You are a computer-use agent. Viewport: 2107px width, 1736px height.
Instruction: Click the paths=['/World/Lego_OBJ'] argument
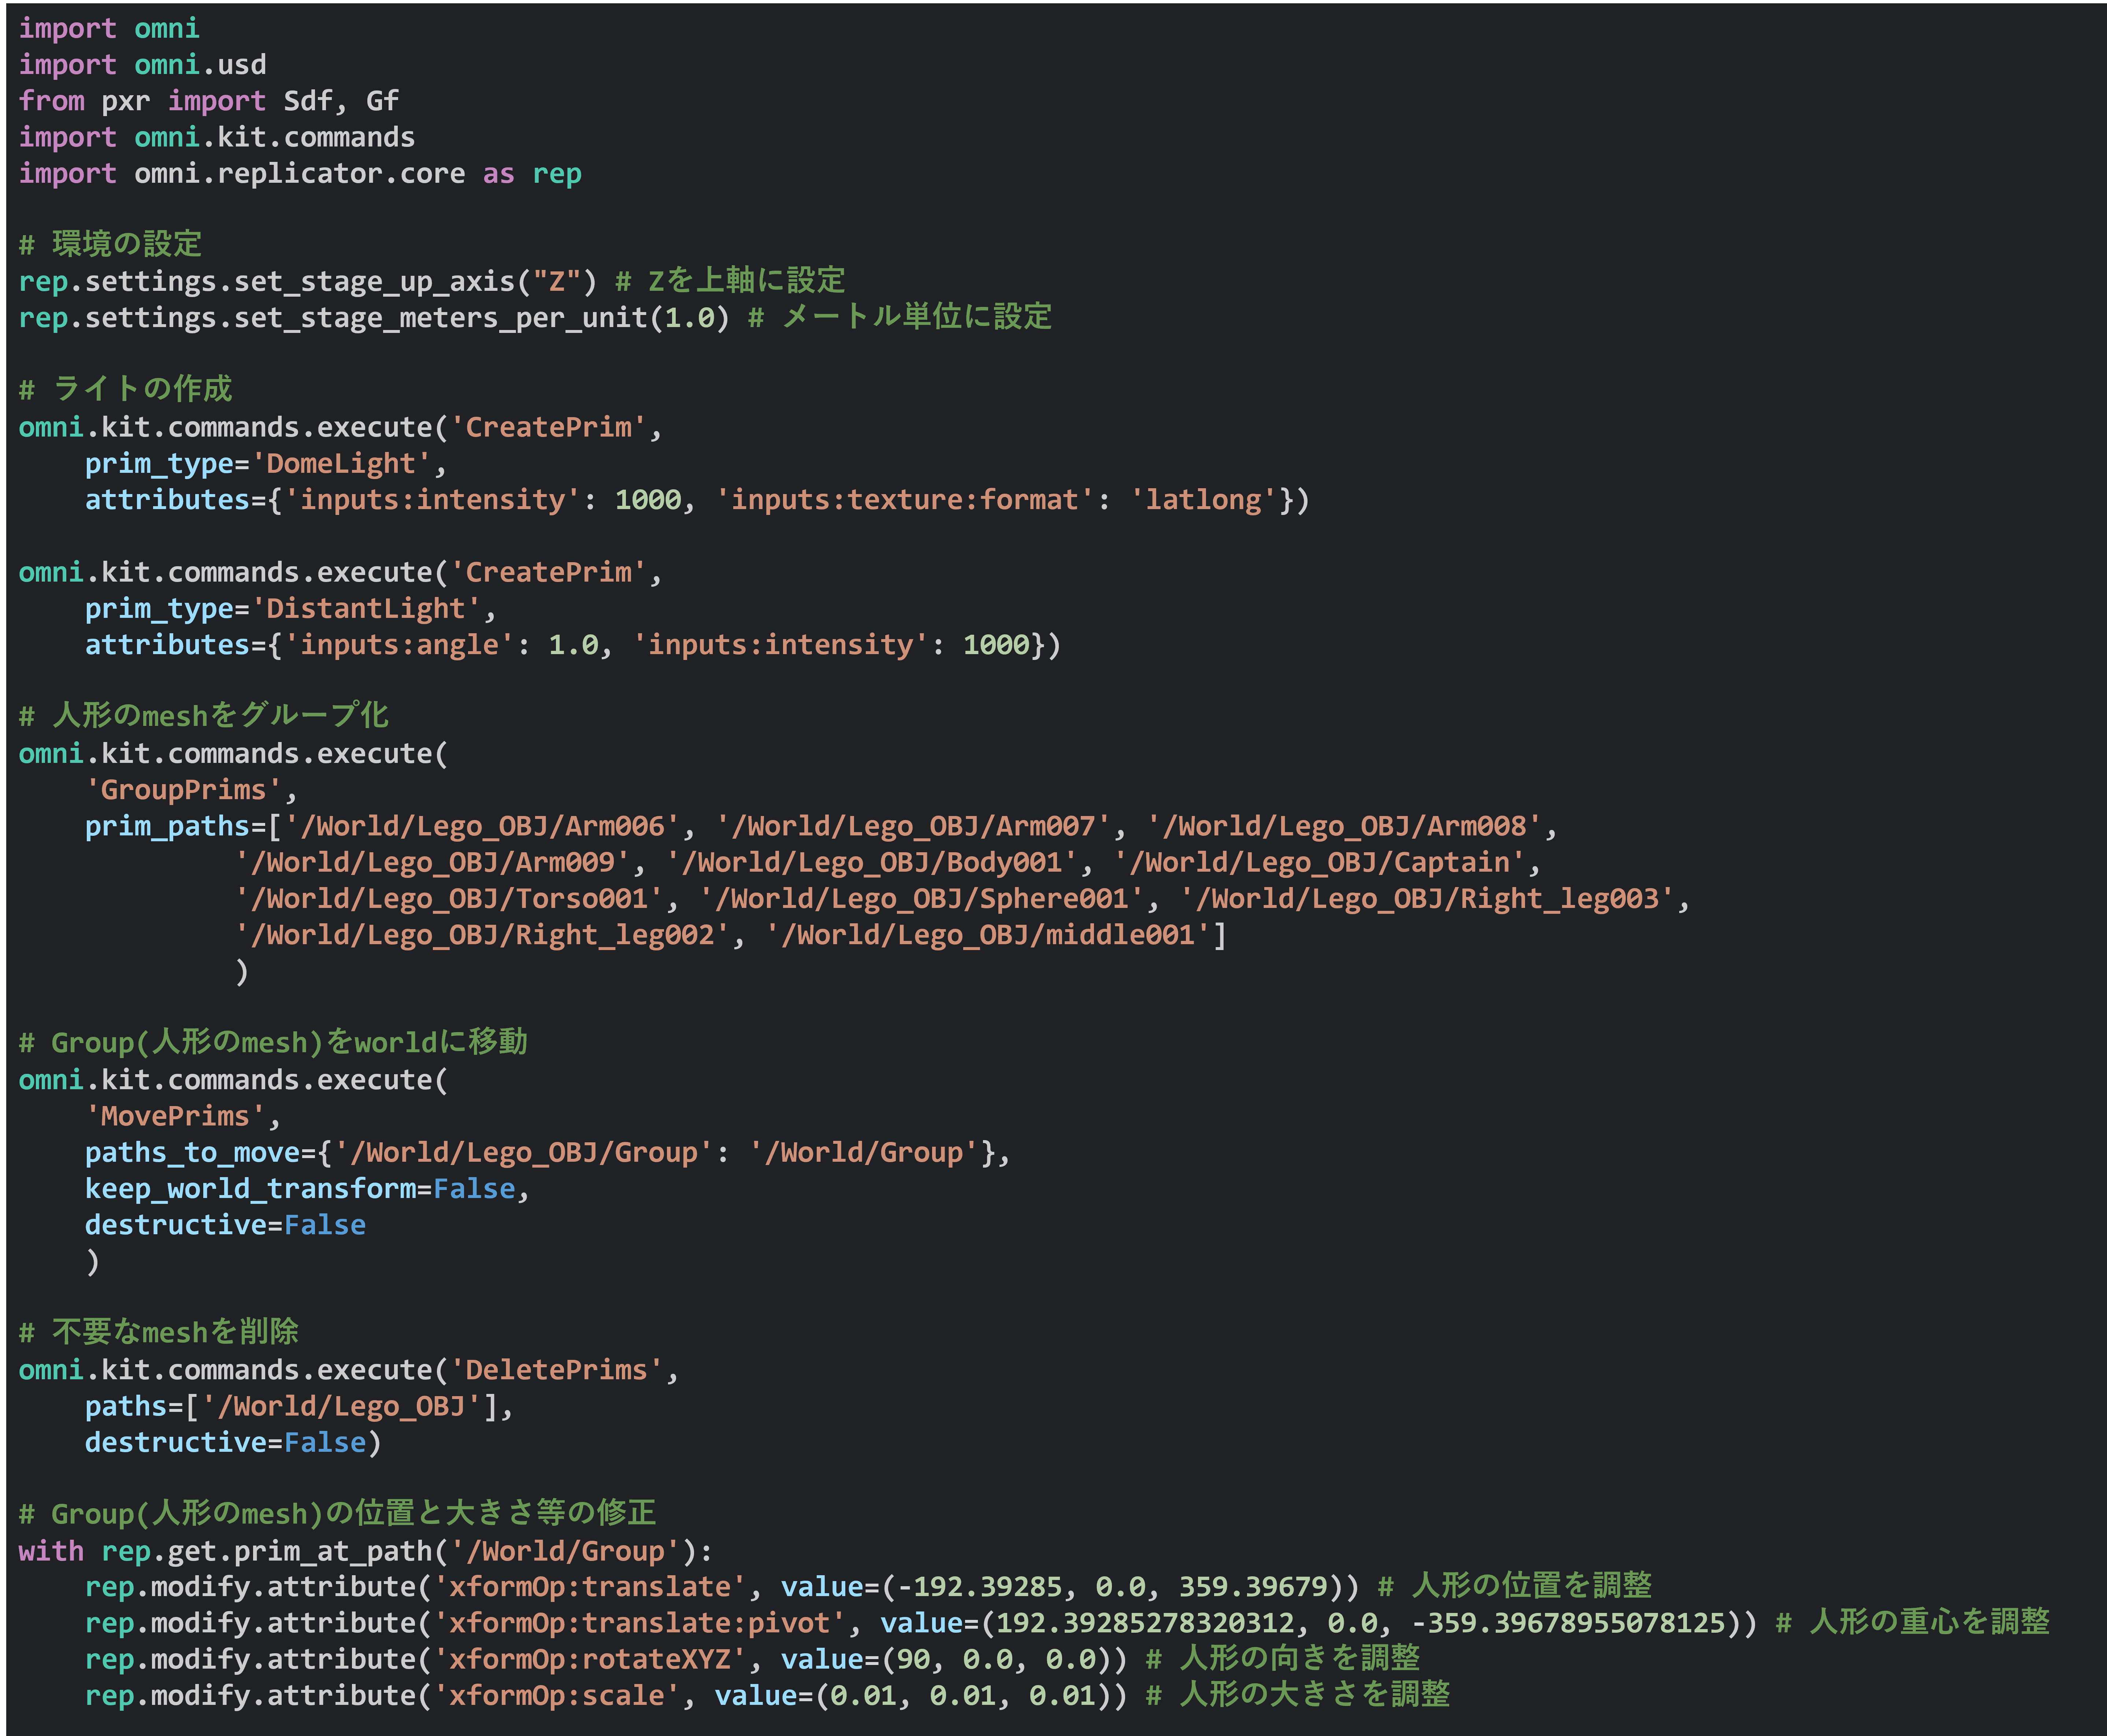(292, 1407)
